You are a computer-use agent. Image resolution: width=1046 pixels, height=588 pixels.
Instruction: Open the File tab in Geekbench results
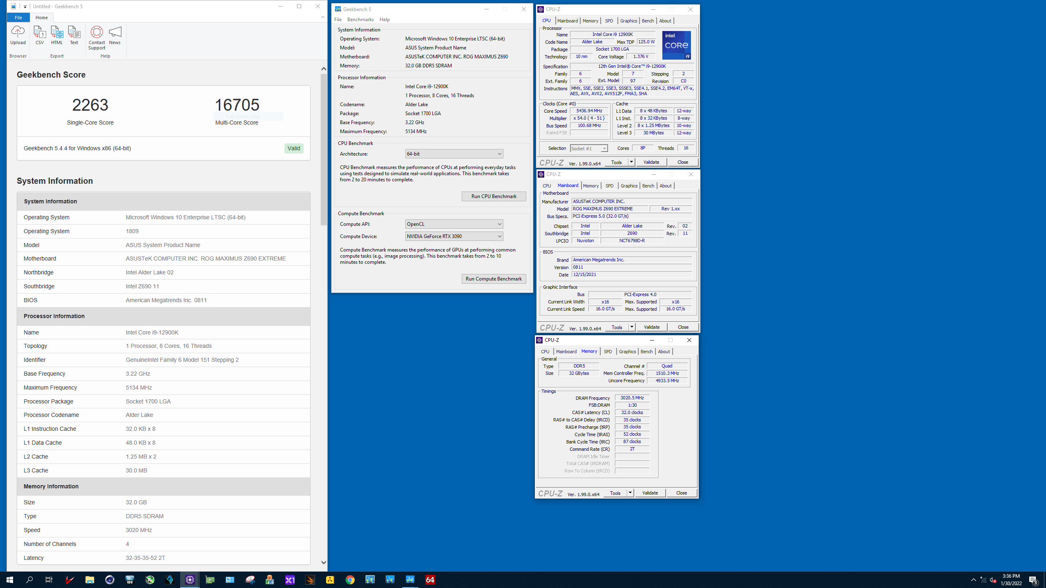[x=18, y=18]
